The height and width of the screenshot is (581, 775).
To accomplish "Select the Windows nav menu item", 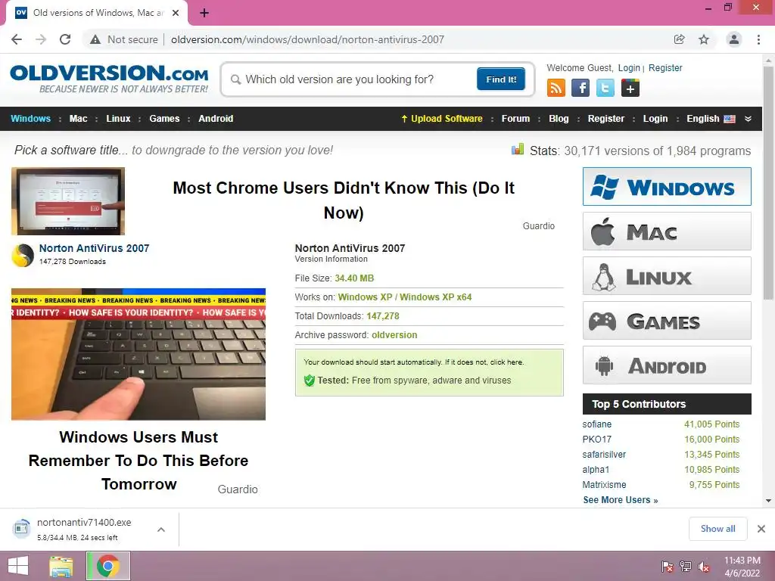I will pyautogui.click(x=30, y=119).
